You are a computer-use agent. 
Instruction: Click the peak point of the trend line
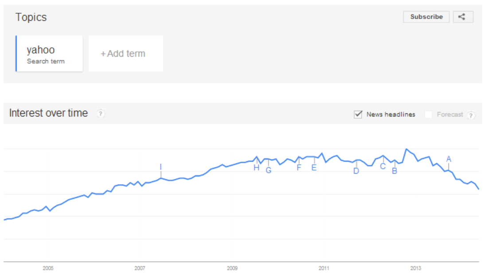click(x=406, y=149)
